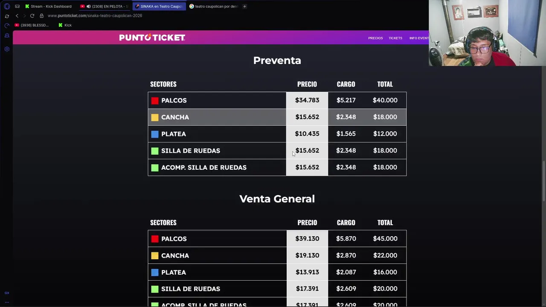The width and height of the screenshot is (546, 307).
Task: Switch to teatro caupolican Google tab
Action: coord(216,6)
